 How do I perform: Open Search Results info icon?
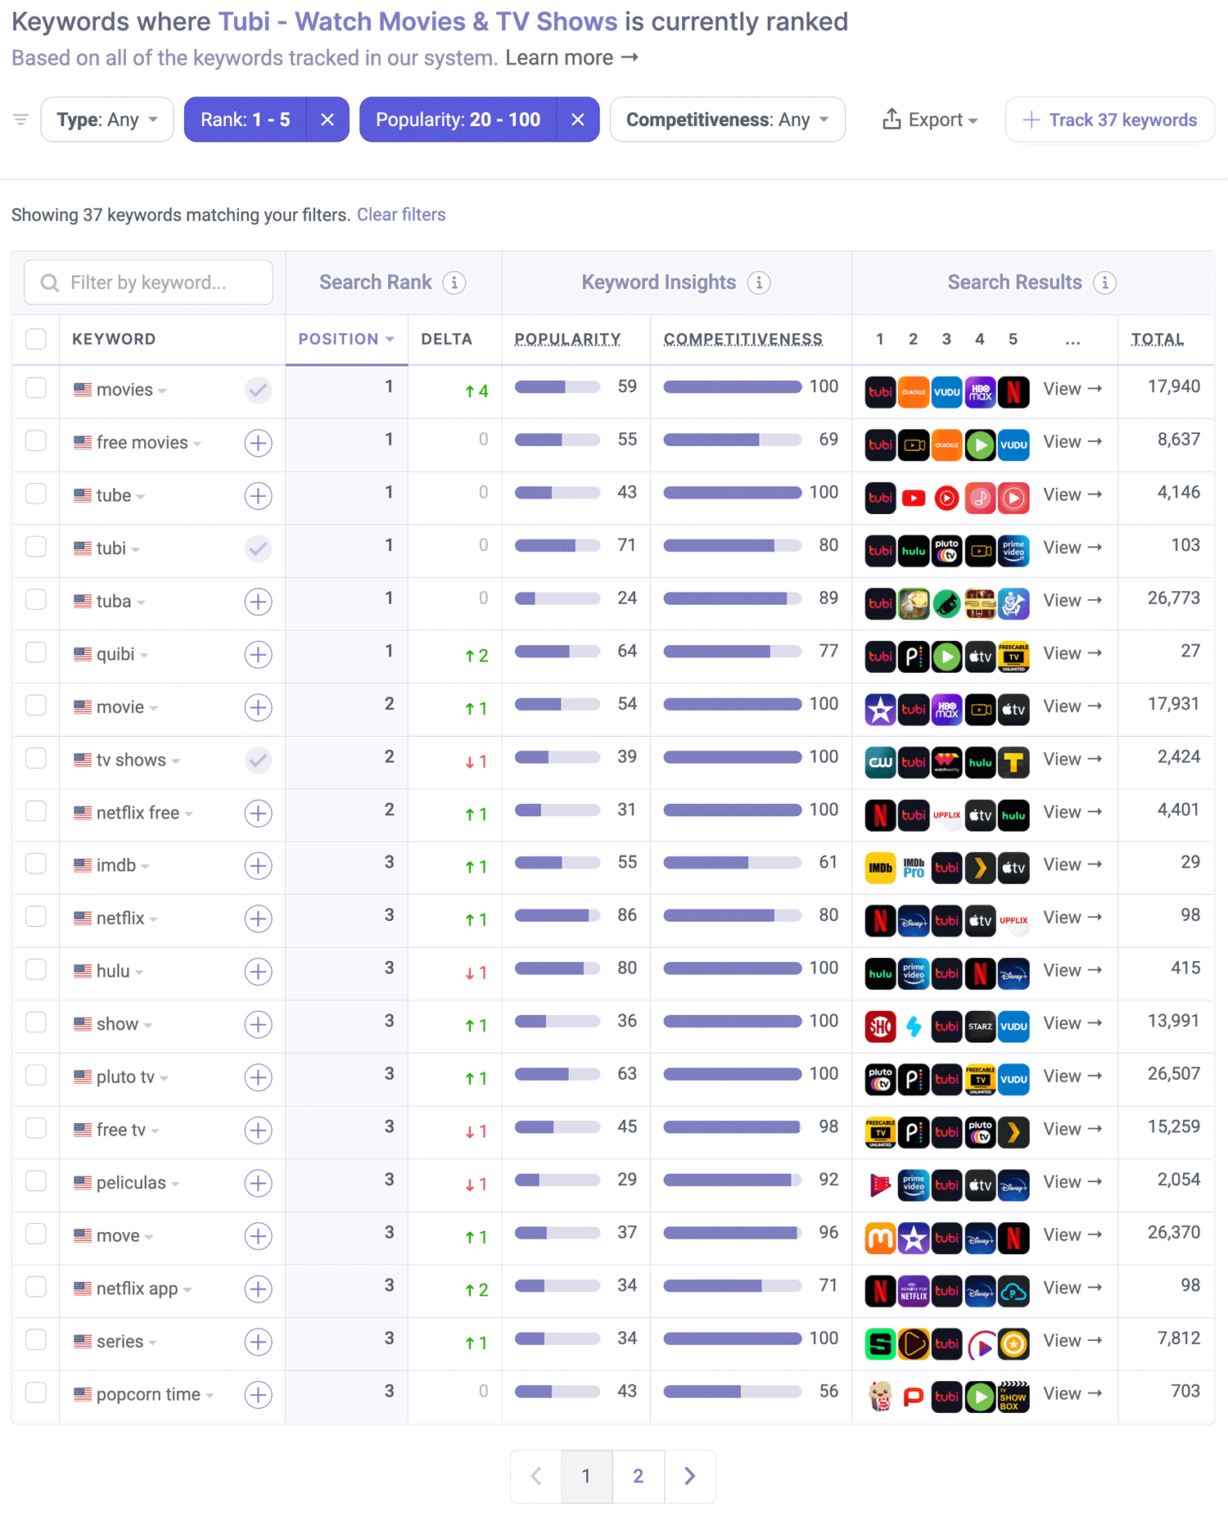tap(1105, 282)
